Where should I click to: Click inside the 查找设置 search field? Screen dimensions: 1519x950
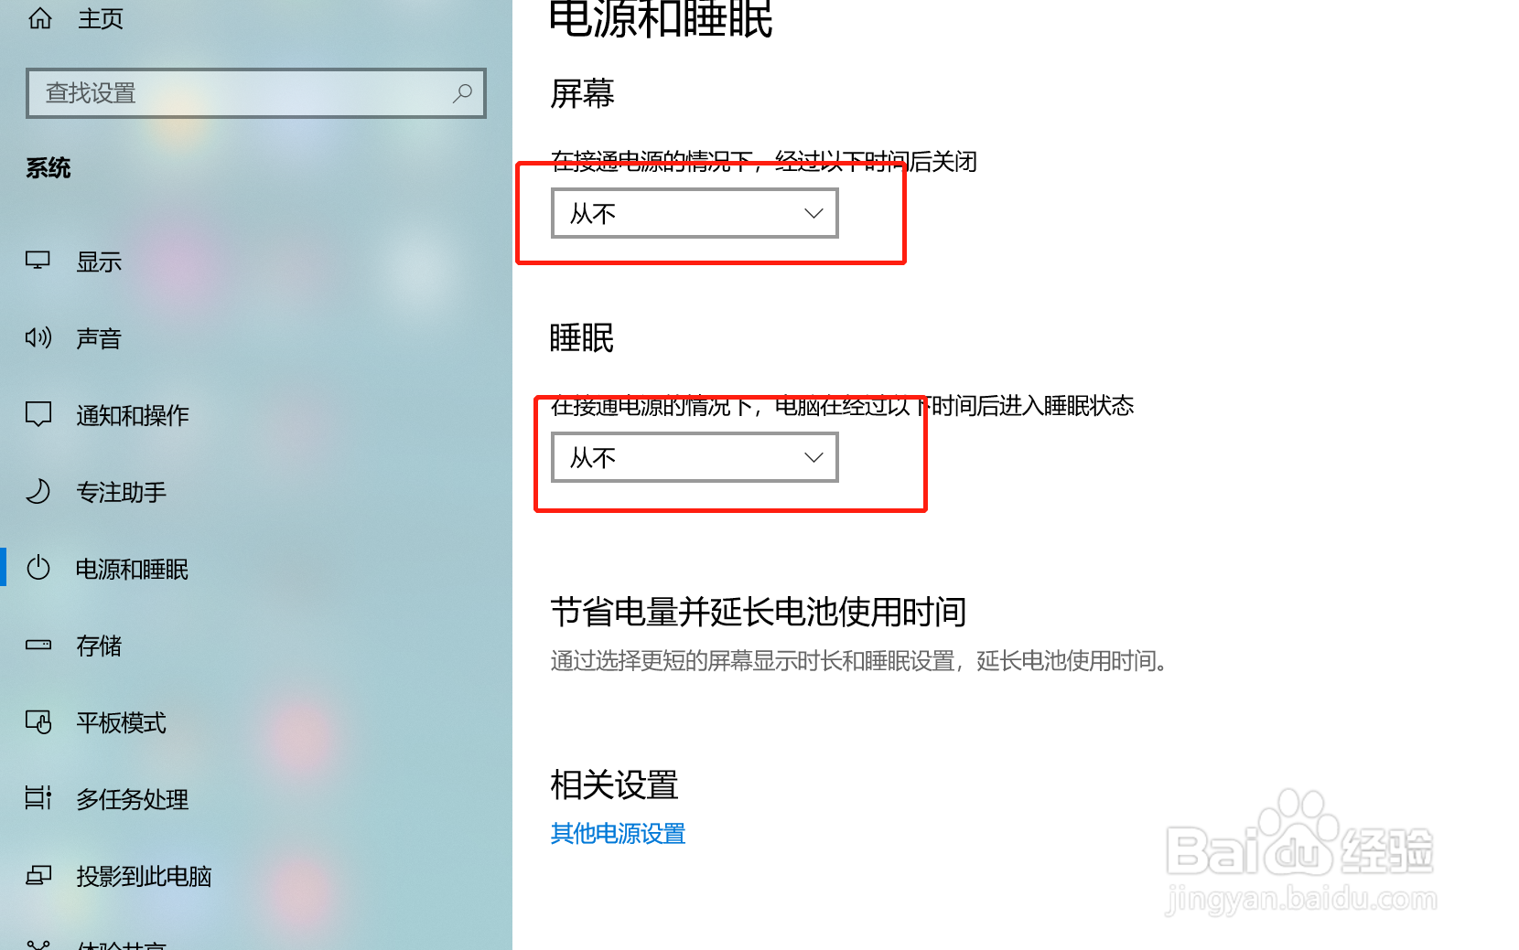[256, 93]
